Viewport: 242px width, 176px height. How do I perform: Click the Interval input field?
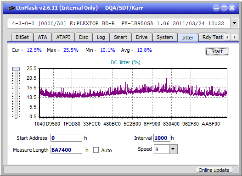point(162,138)
